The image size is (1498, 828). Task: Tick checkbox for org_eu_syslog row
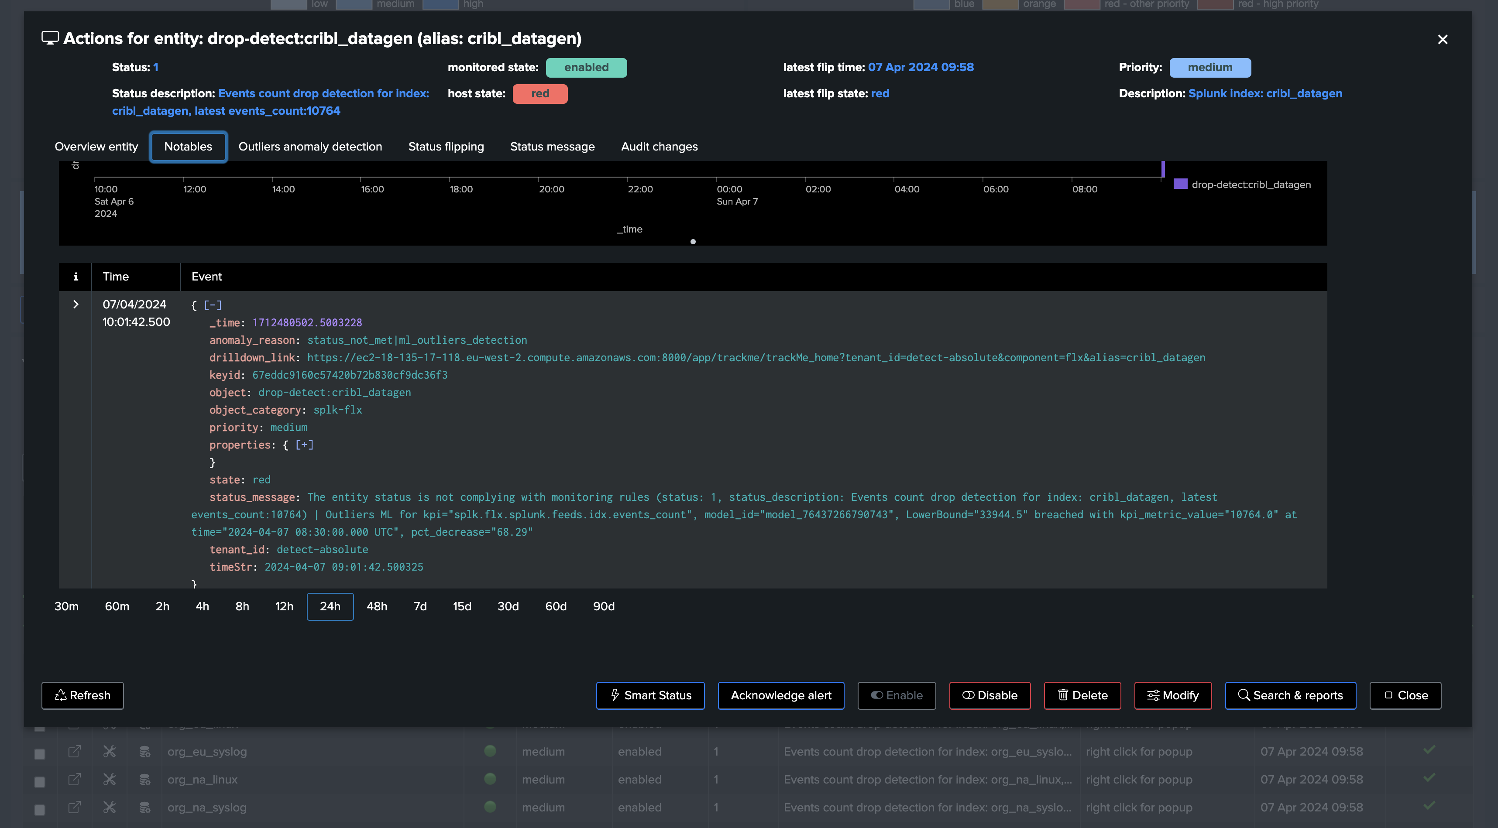click(x=40, y=754)
